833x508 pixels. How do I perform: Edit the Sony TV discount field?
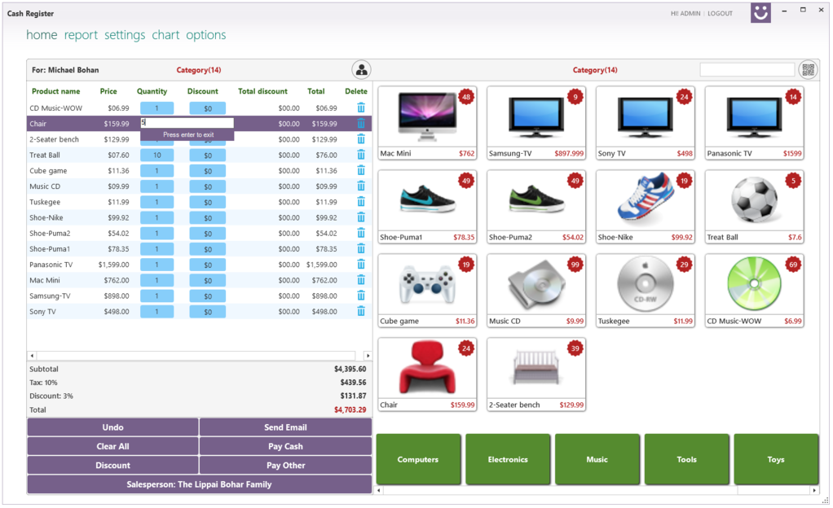pyautogui.click(x=208, y=312)
